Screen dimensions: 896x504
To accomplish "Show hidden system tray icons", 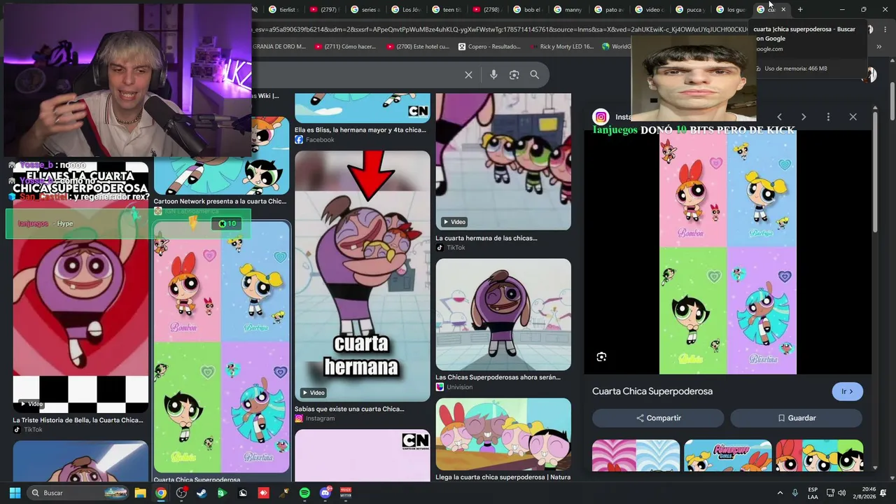I will (780, 493).
